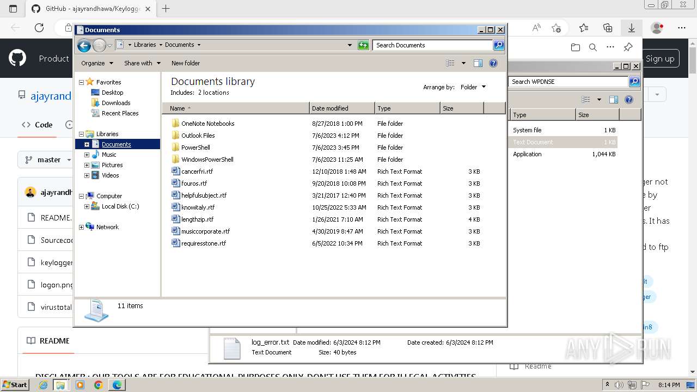Viewport: 697px width, 392px height.
Task: Open Windows Media Player from taskbar
Action: (x=80, y=385)
